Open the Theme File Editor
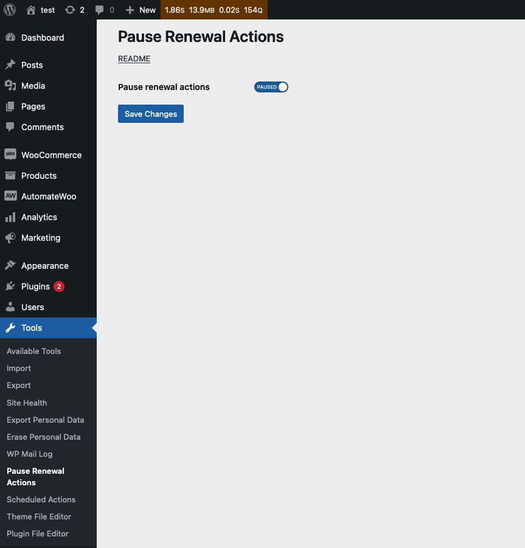 pyautogui.click(x=39, y=516)
